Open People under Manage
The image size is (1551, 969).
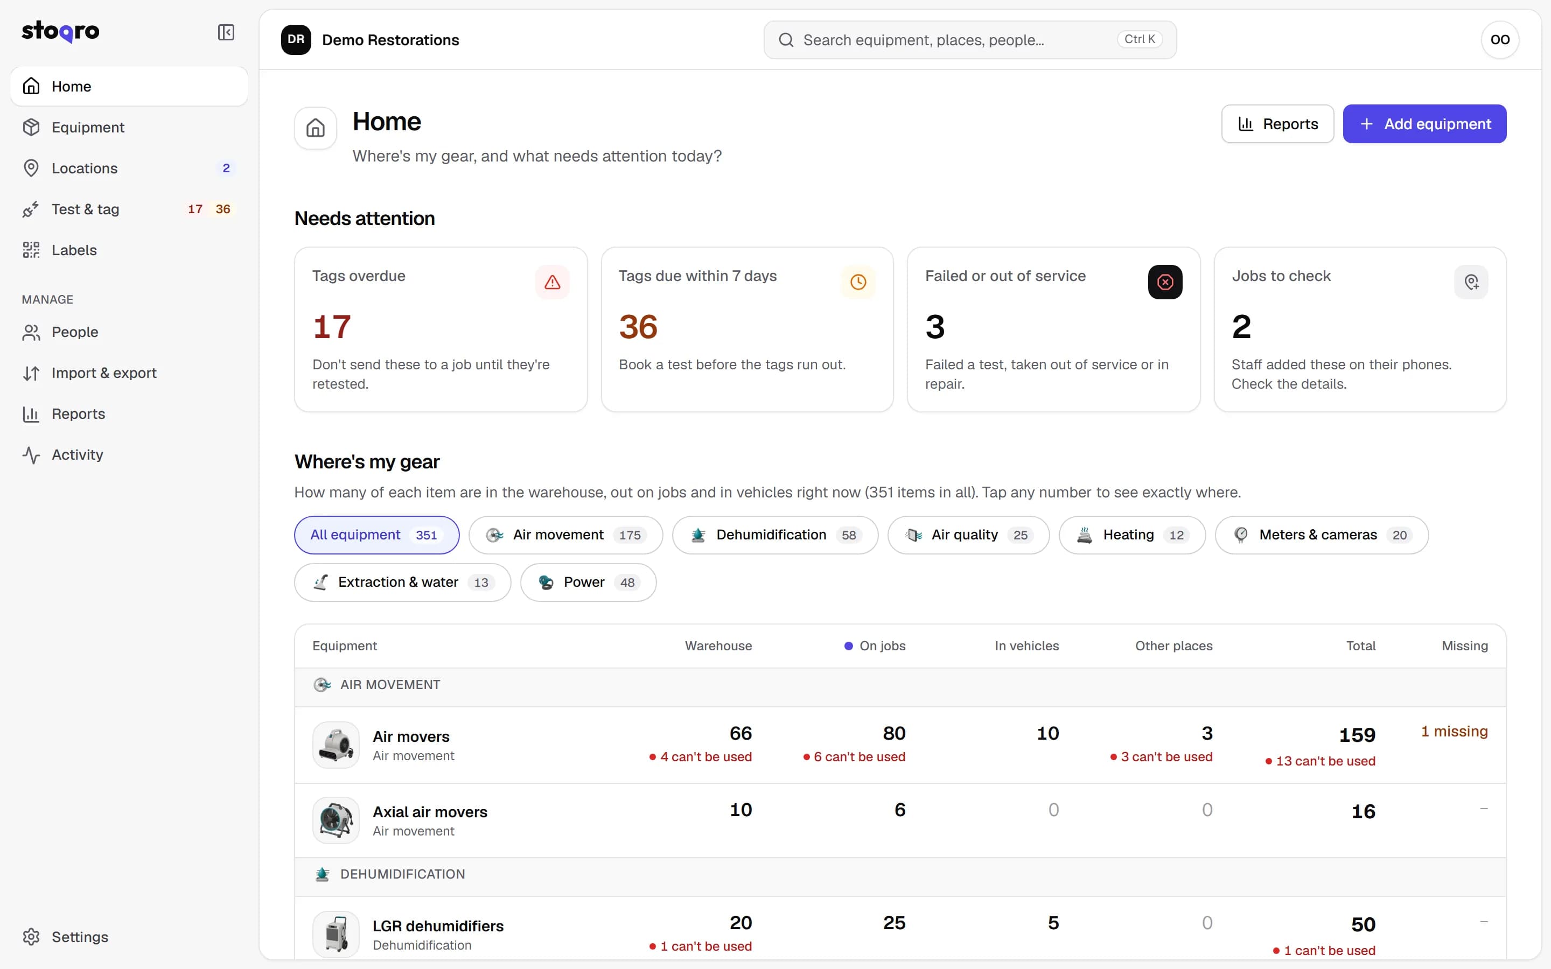(129, 332)
